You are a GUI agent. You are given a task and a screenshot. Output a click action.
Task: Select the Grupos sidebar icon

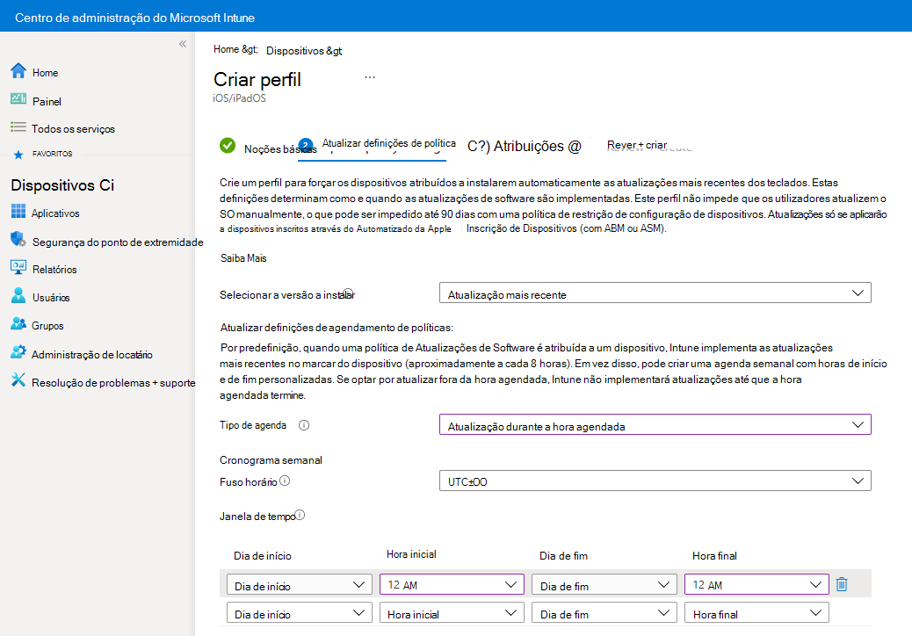19,322
